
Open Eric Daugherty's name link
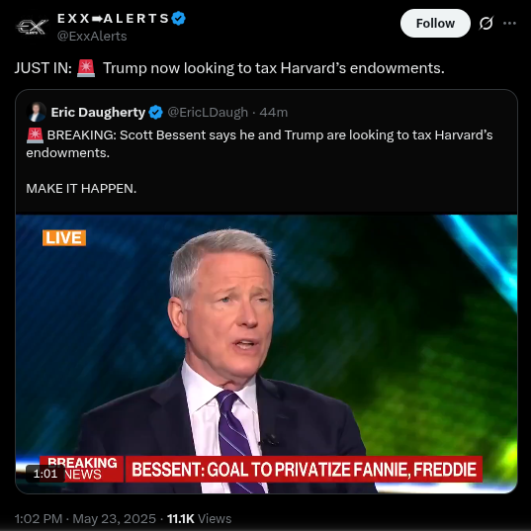[98, 112]
